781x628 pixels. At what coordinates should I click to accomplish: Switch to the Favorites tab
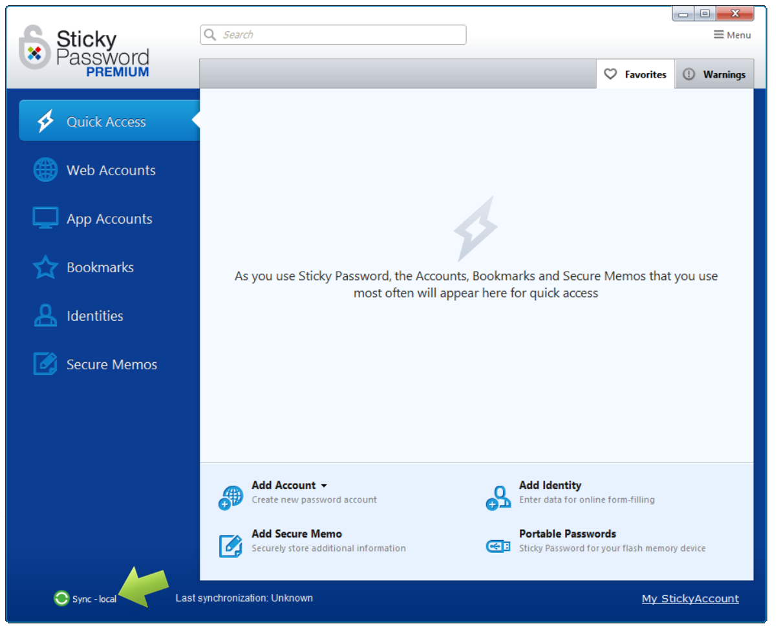pyautogui.click(x=636, y=74)
